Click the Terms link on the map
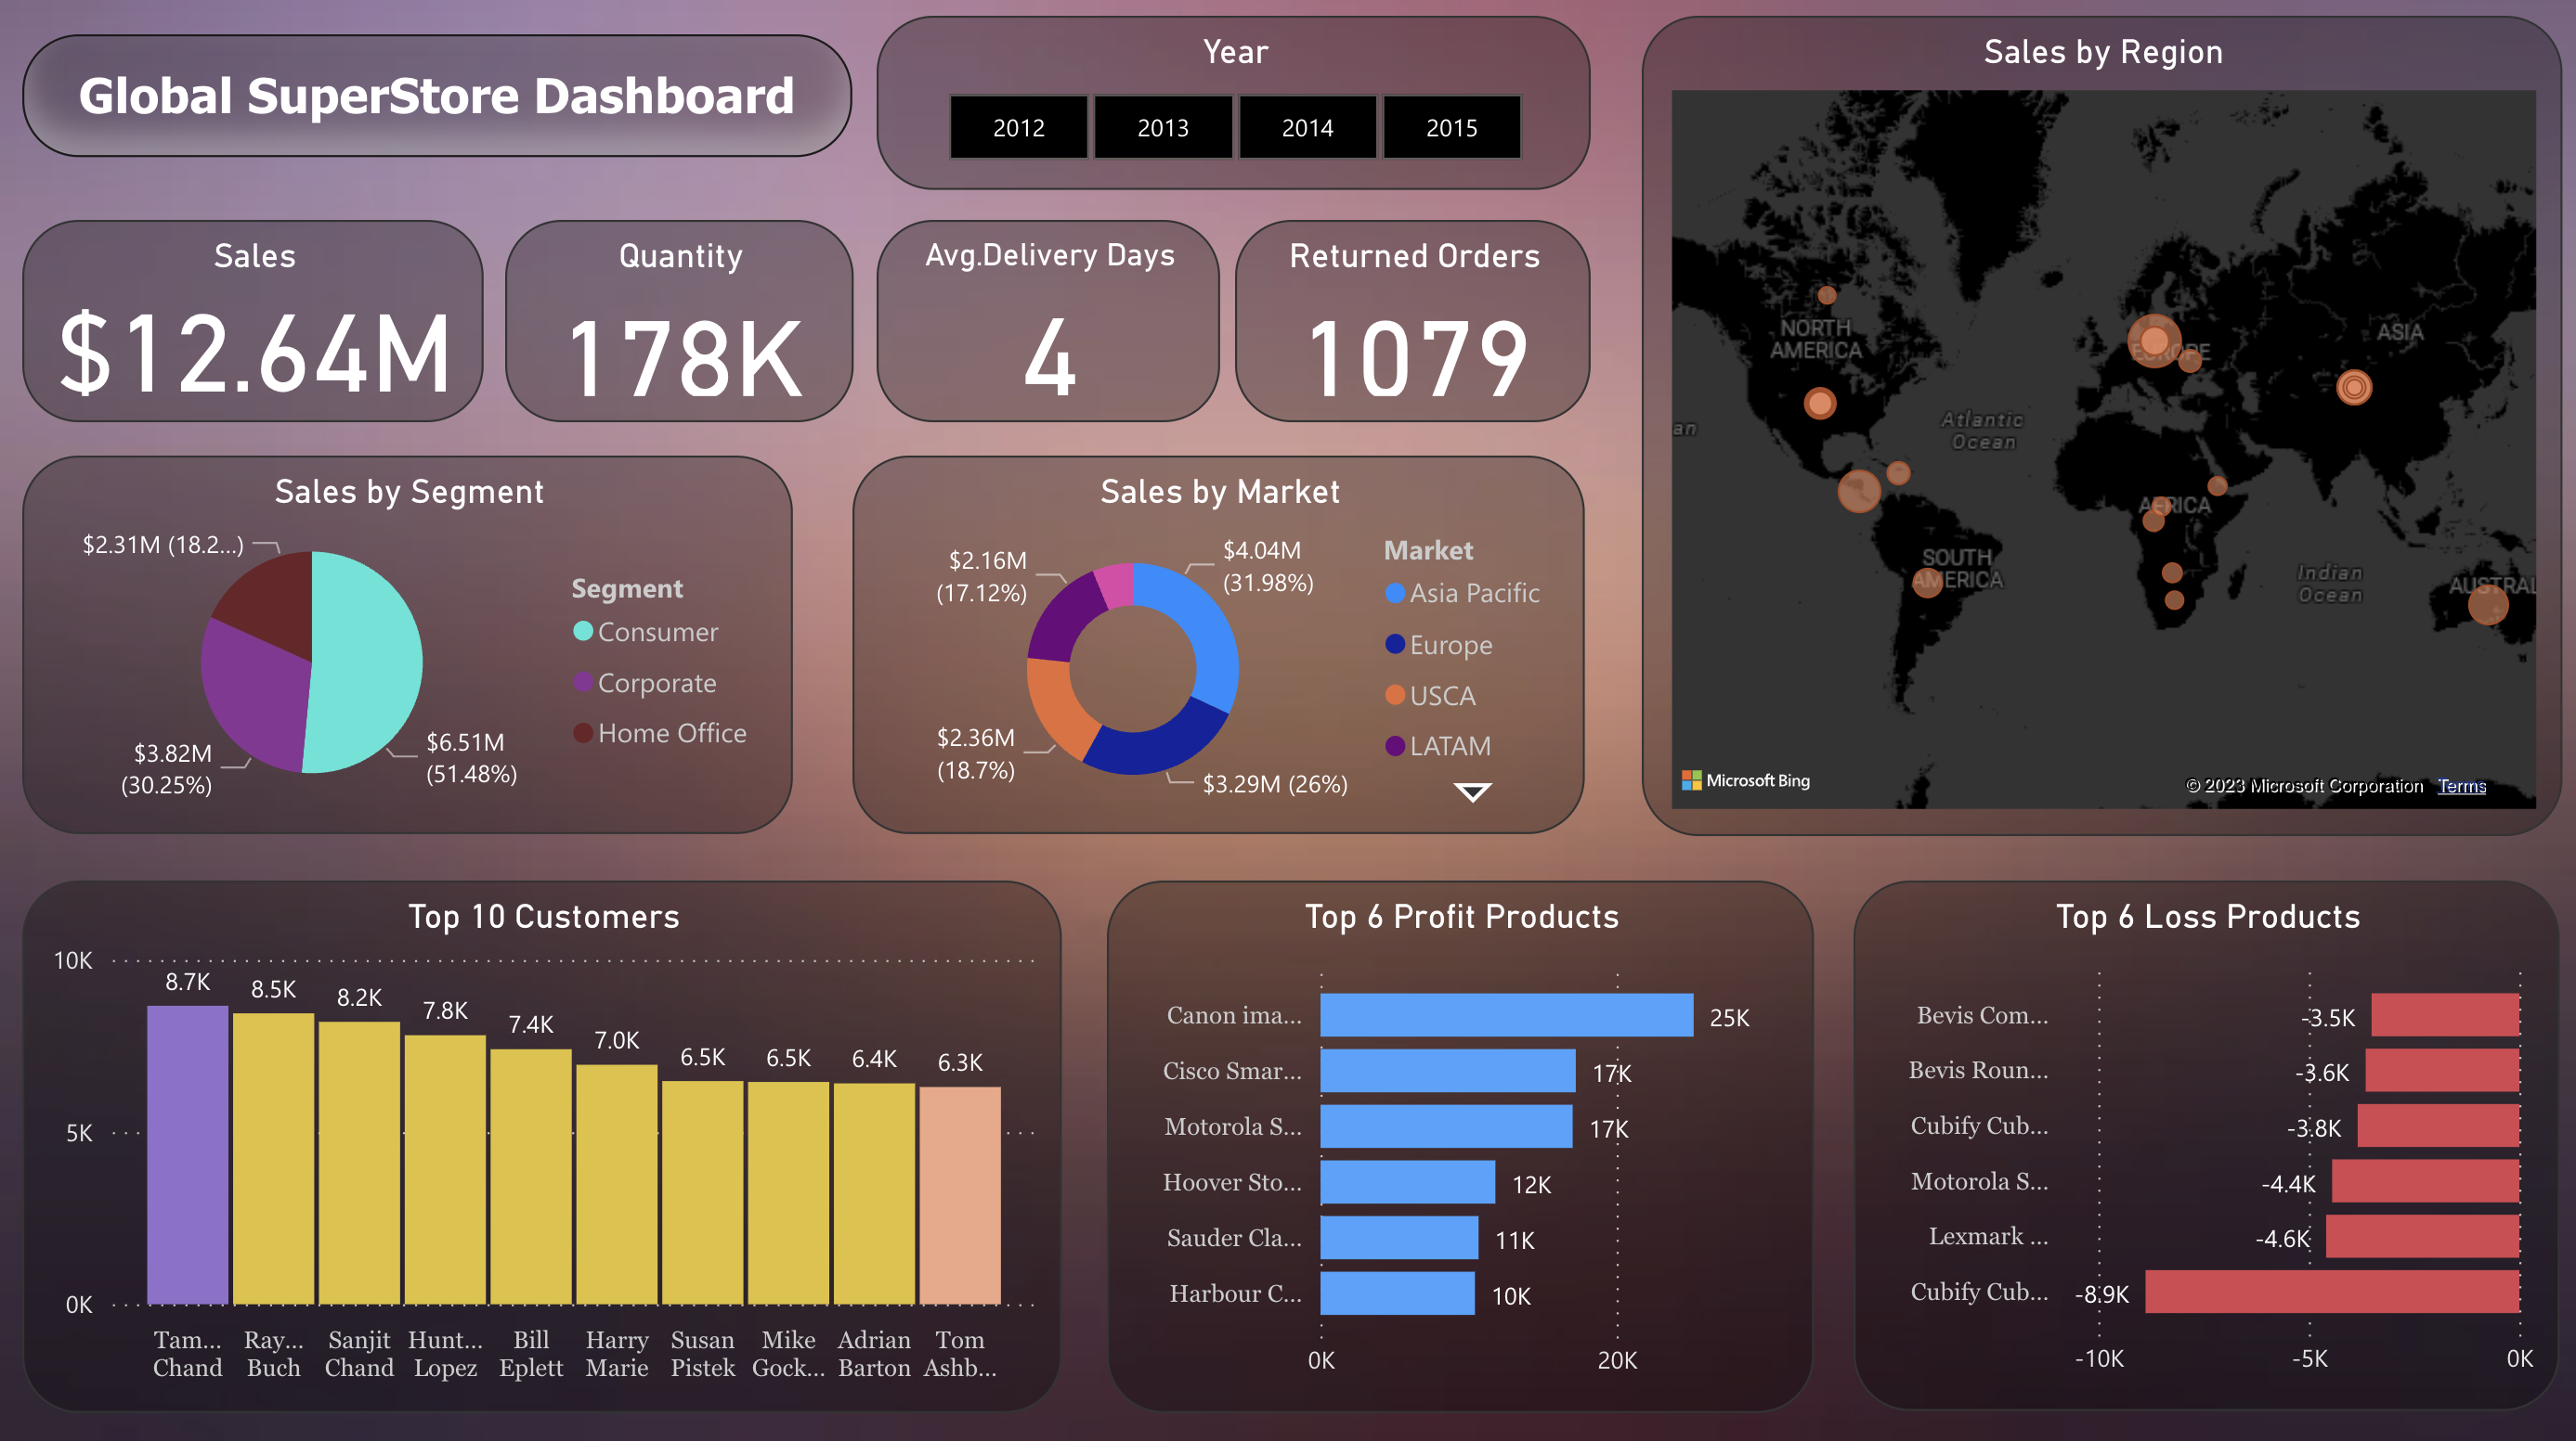2576x1441 pixels. tap(2466, 779)
